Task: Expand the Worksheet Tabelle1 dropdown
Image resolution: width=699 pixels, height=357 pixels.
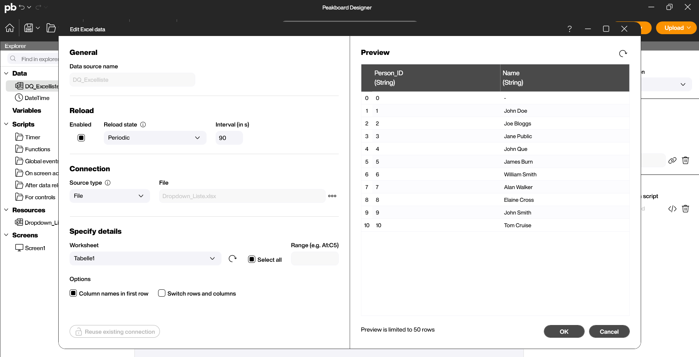Action: (x=145, y=258)
